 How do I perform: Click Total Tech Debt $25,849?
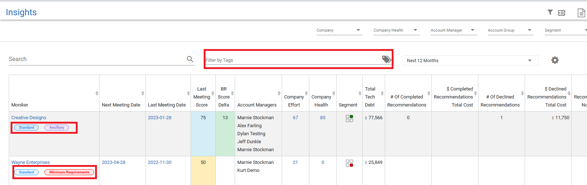point(374,162)
